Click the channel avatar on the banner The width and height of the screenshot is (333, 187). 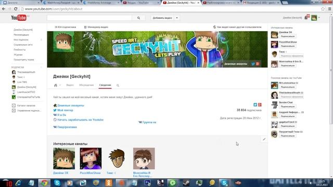63,42
